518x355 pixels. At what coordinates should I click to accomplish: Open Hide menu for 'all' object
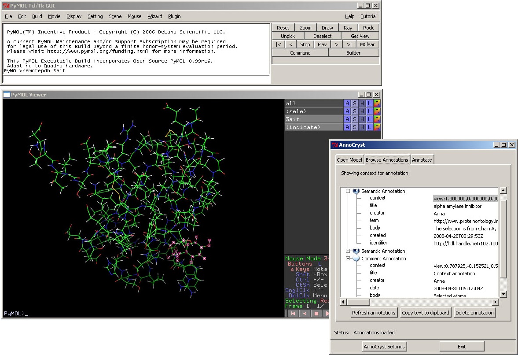tap(362, 104)
